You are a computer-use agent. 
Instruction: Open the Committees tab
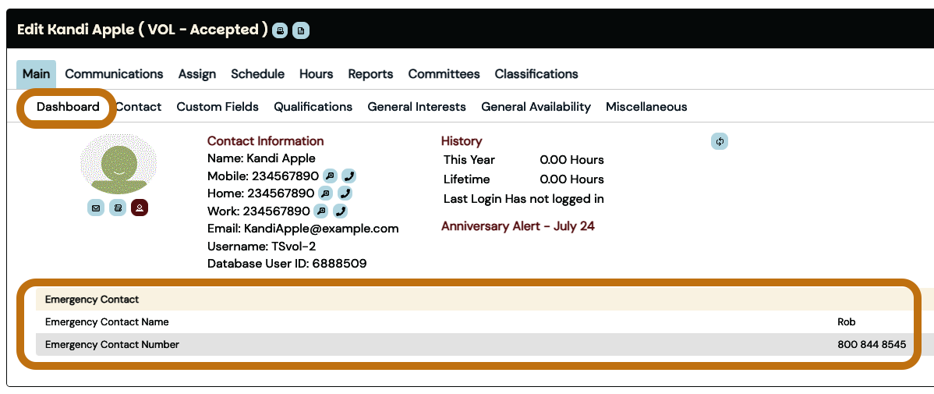(444, 74)
